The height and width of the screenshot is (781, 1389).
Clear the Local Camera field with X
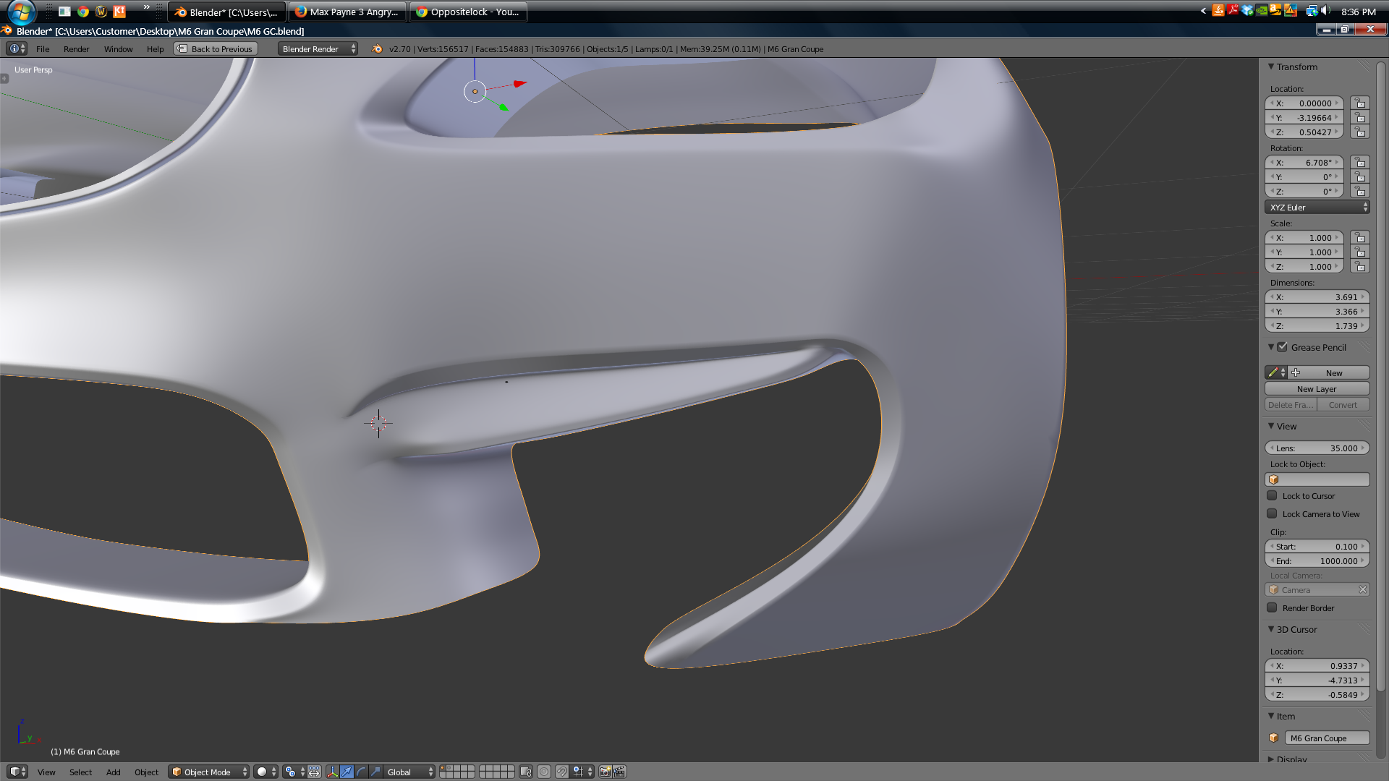pyautogui.click(x=1363, y=589)
